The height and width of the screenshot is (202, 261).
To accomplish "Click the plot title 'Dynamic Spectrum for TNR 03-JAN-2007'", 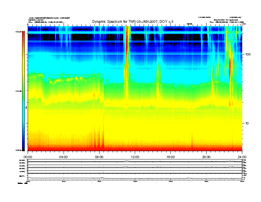I will click(133, 22).
